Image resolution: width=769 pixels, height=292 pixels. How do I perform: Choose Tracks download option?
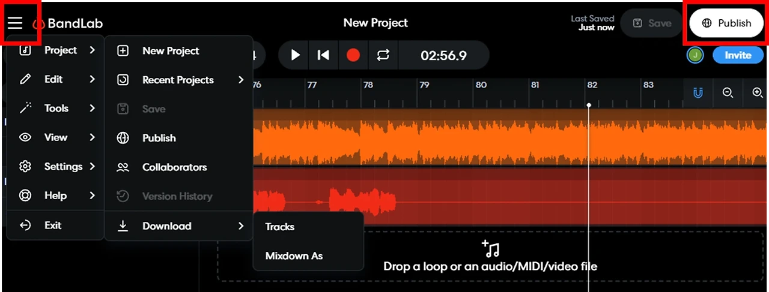tap(309, 227)
